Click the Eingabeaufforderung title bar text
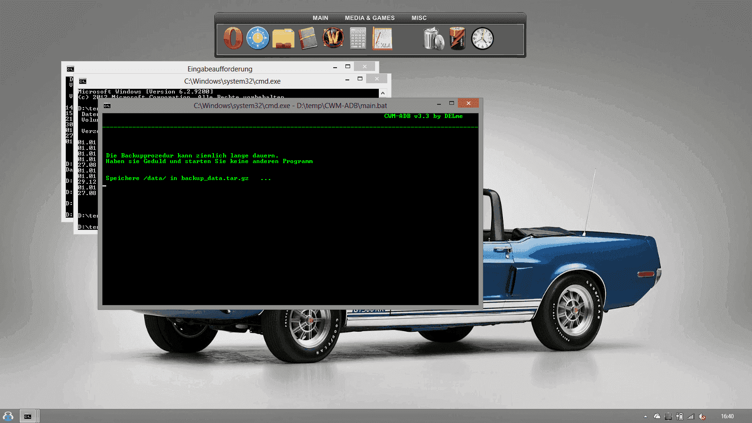 tap(220, 69)
